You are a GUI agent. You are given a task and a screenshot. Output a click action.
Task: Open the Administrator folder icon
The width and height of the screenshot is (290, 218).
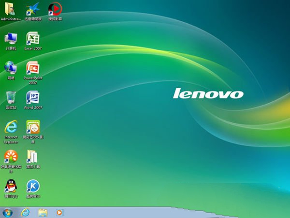[11, 9]
